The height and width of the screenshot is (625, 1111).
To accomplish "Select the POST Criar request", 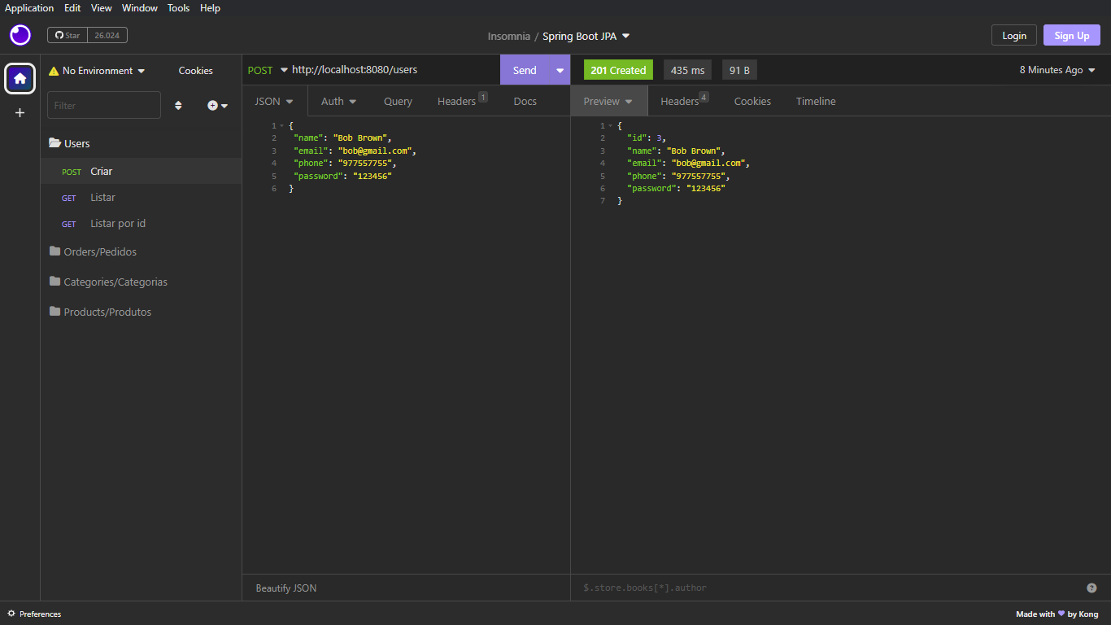I will click(x=142, y=171).
